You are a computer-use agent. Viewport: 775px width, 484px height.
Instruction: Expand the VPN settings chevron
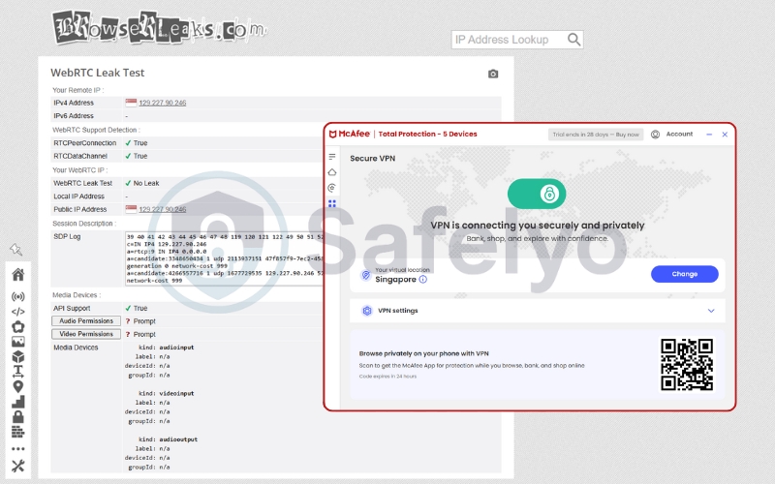[x=711, y=311]
